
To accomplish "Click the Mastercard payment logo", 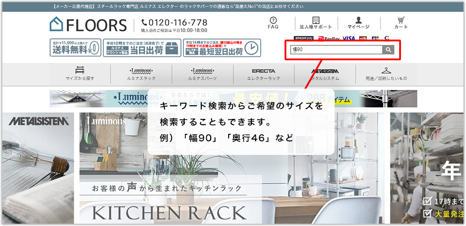I will (x=363, y=39).
